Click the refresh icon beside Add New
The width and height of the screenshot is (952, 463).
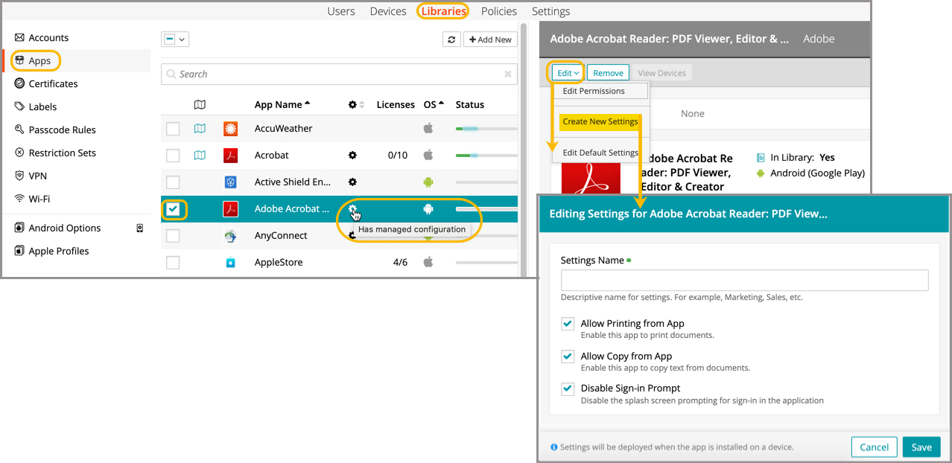(451, 39)
